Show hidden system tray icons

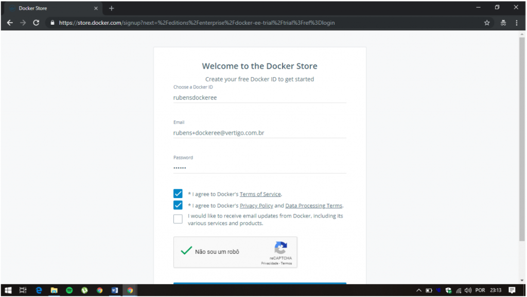pos(419,290)
